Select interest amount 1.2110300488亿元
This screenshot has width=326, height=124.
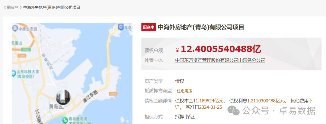[266, 101]
